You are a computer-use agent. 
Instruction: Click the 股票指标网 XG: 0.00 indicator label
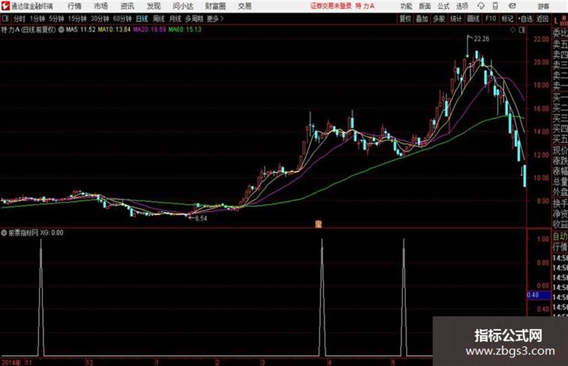[x=36, y=233]
